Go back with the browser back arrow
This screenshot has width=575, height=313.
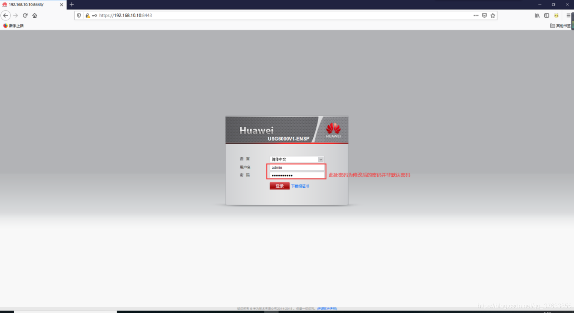click(x=6, y=15)
